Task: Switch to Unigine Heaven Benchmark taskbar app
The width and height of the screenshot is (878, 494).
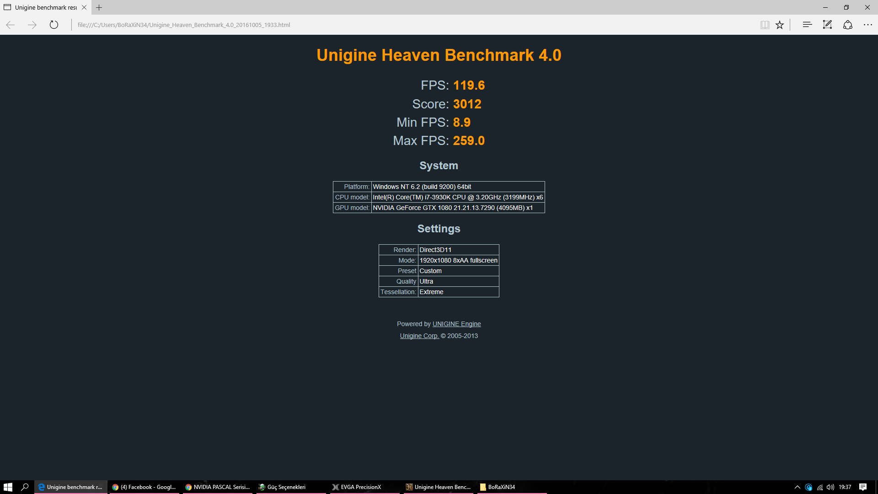Action: click(438, 487)
